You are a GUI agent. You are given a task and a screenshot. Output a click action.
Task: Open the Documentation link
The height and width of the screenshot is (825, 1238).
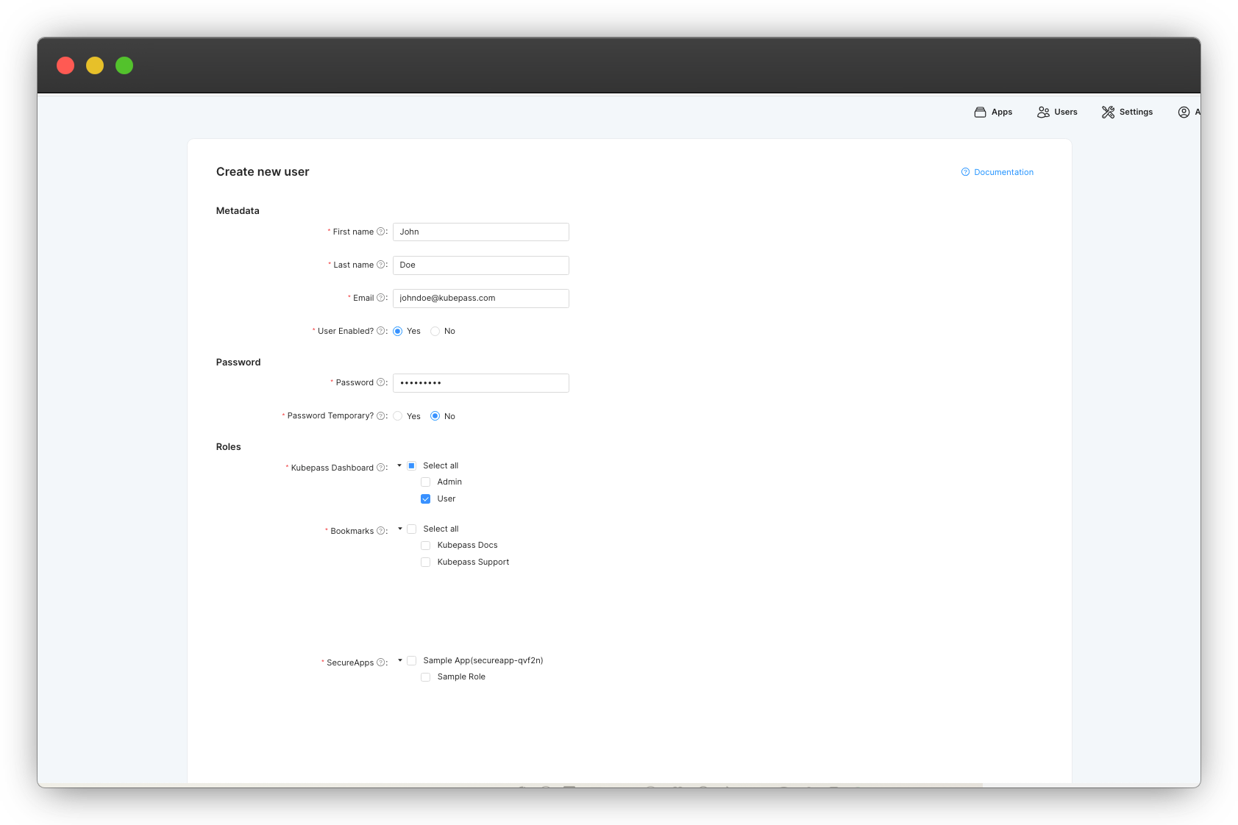click(1003, 171)
